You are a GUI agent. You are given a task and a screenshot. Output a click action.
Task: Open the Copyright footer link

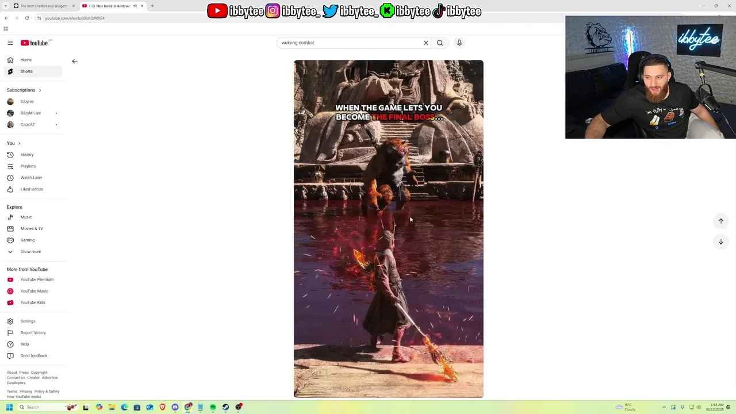(39, 373)
